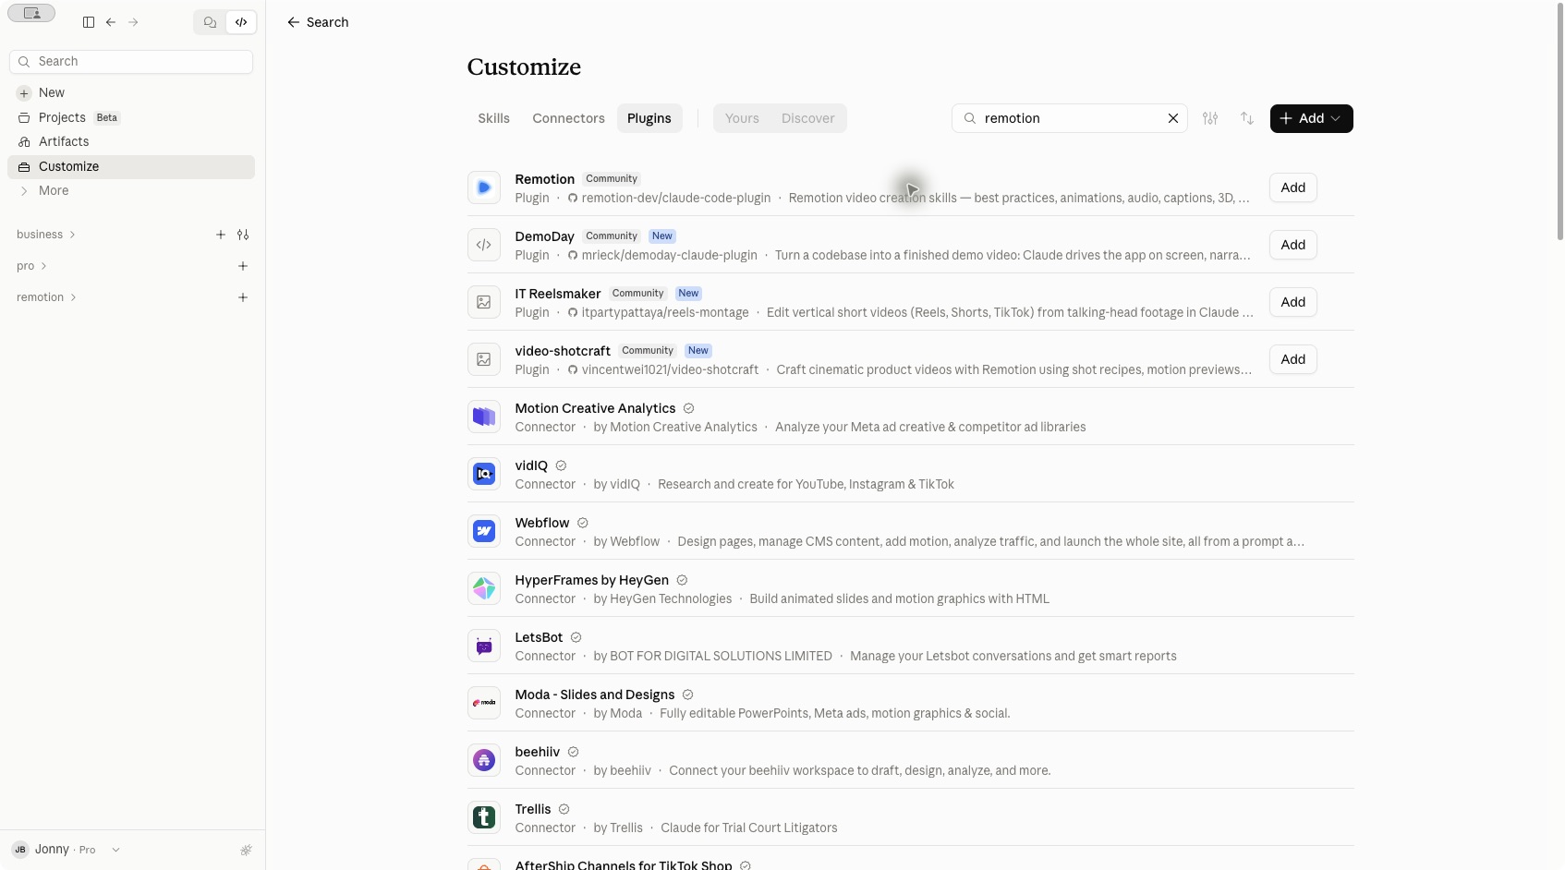The image size is (1565, 870).
Task: Open AfterShip Channels for TikTok Shop
Action: pos(624,864)
